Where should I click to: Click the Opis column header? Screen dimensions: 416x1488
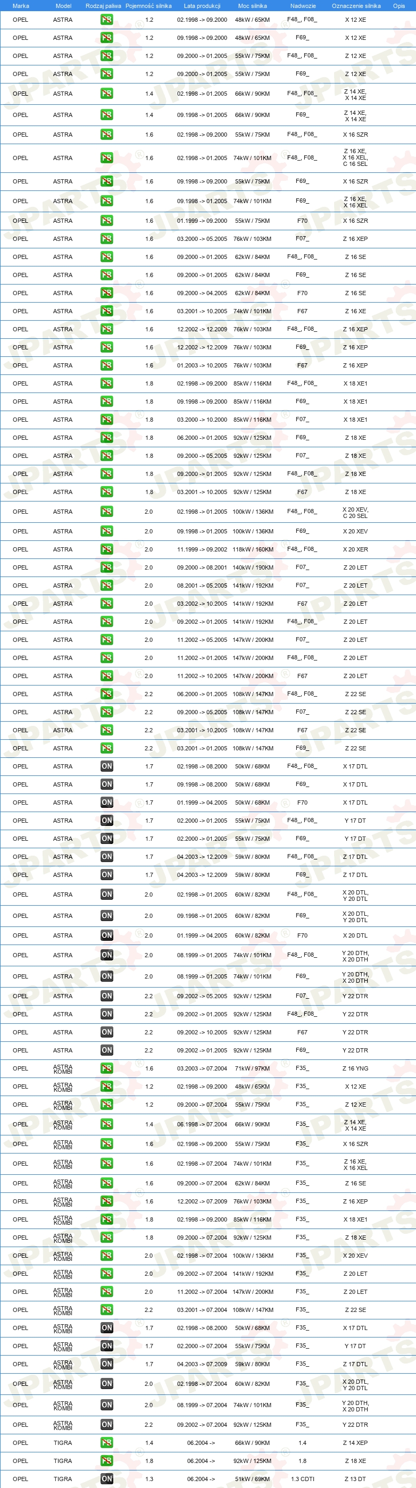(400, 6)
